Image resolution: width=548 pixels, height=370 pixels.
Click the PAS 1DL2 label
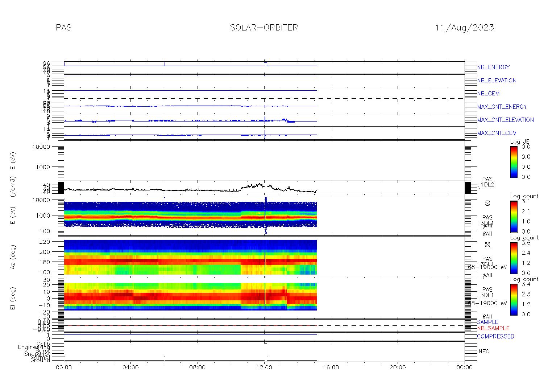point(487,182)
